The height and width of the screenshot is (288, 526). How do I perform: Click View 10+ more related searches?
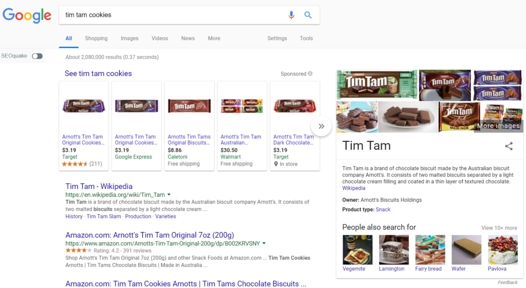pyautogui.click(x=499, y=228)
